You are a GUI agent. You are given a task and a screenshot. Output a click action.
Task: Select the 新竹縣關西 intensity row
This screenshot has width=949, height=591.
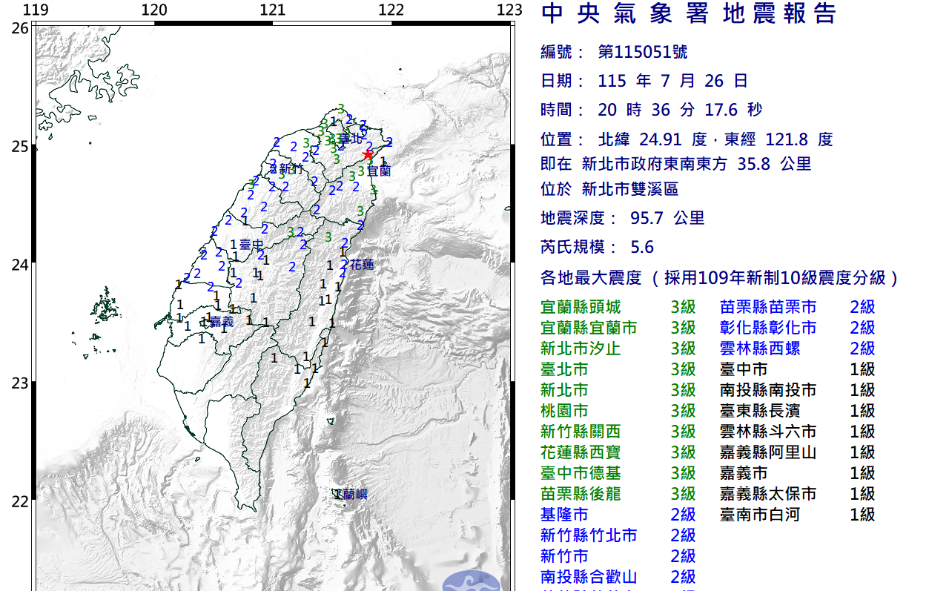618,432
